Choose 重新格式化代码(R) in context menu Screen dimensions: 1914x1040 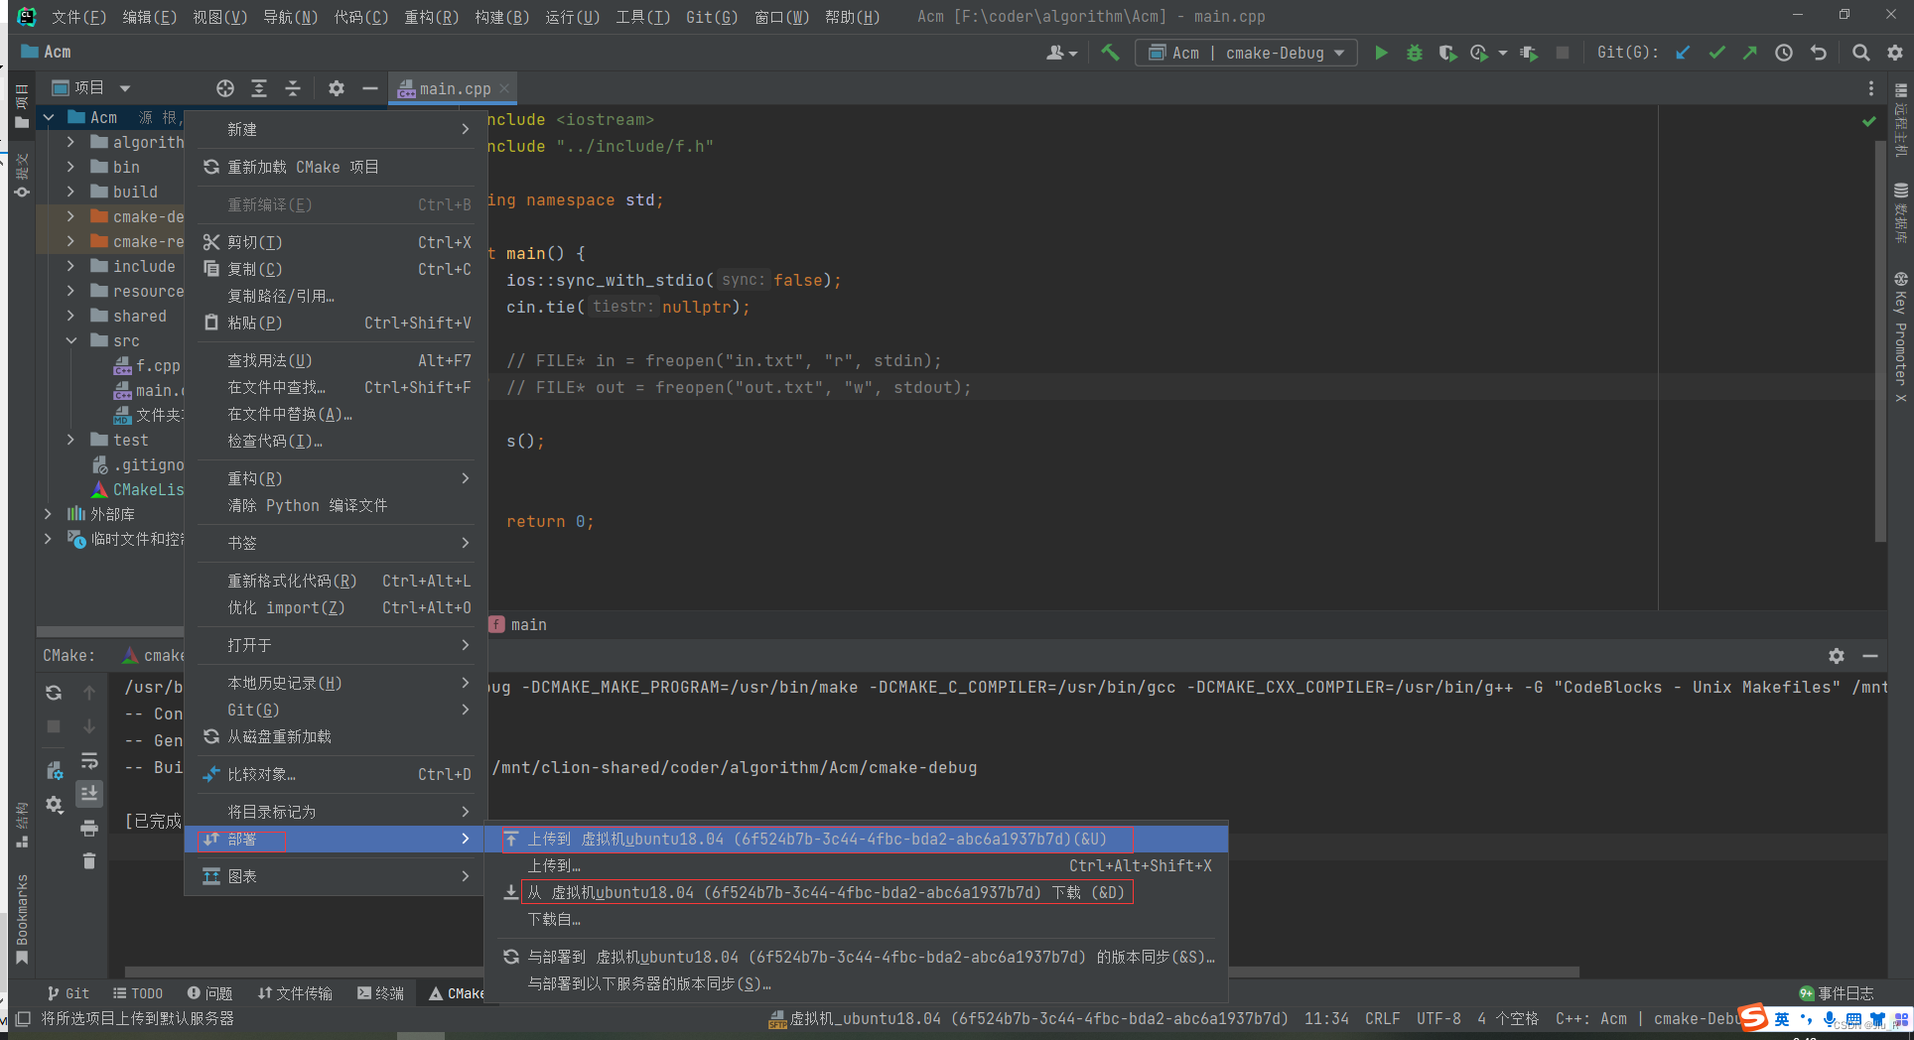tap(336, 581)
